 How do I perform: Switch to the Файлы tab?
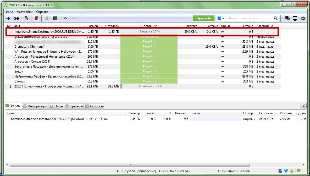pos(13,106)
